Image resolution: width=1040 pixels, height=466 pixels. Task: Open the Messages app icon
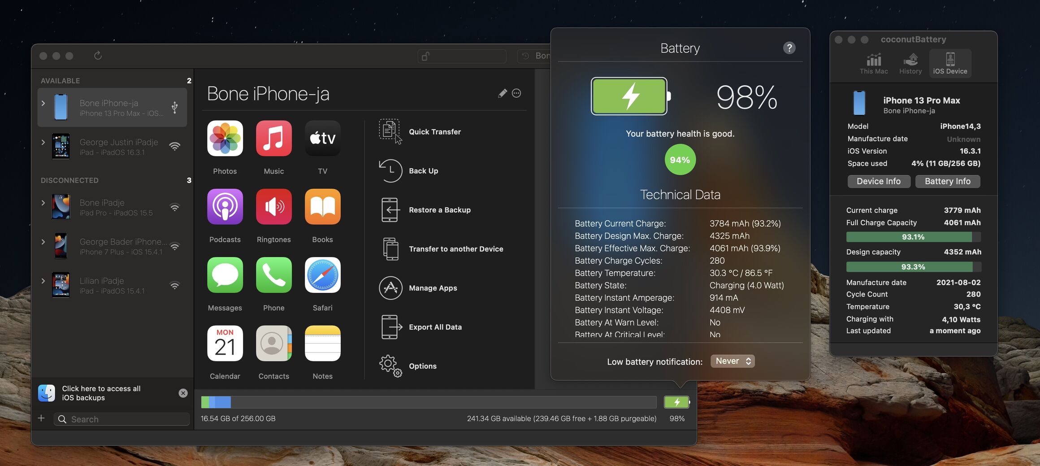225,275
